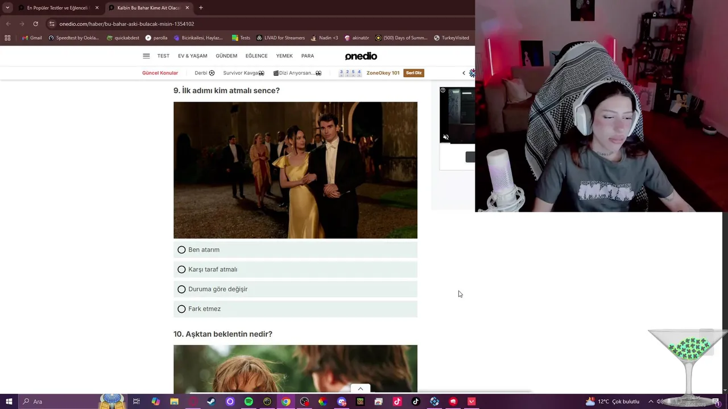Switch to 'Kalbin Bu Bahar Kime Ait' tab
The width and height of the screenshot is (728, 409).
148,8
